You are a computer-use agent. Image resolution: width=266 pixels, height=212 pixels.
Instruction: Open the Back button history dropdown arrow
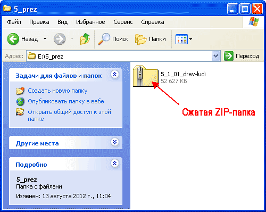[x=45, y=39]
